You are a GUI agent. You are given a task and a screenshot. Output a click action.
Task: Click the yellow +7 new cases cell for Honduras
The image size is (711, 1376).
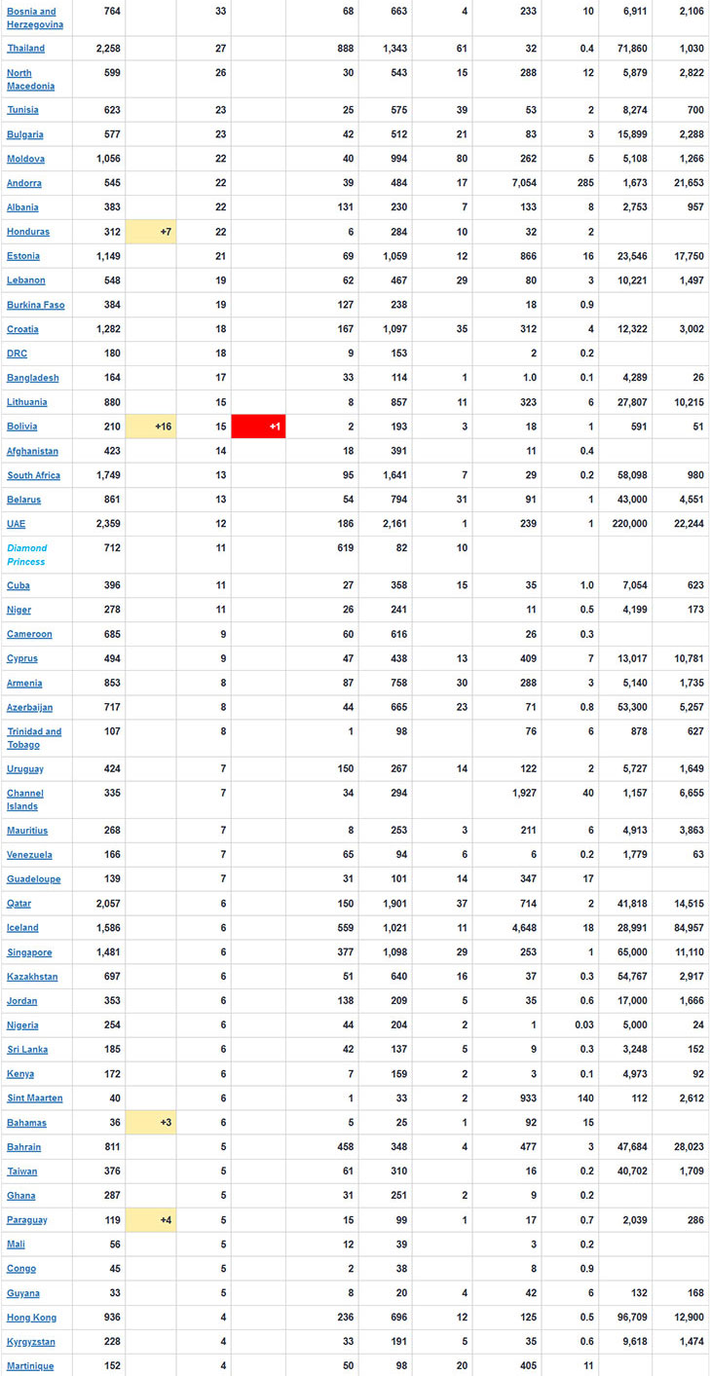151,232
